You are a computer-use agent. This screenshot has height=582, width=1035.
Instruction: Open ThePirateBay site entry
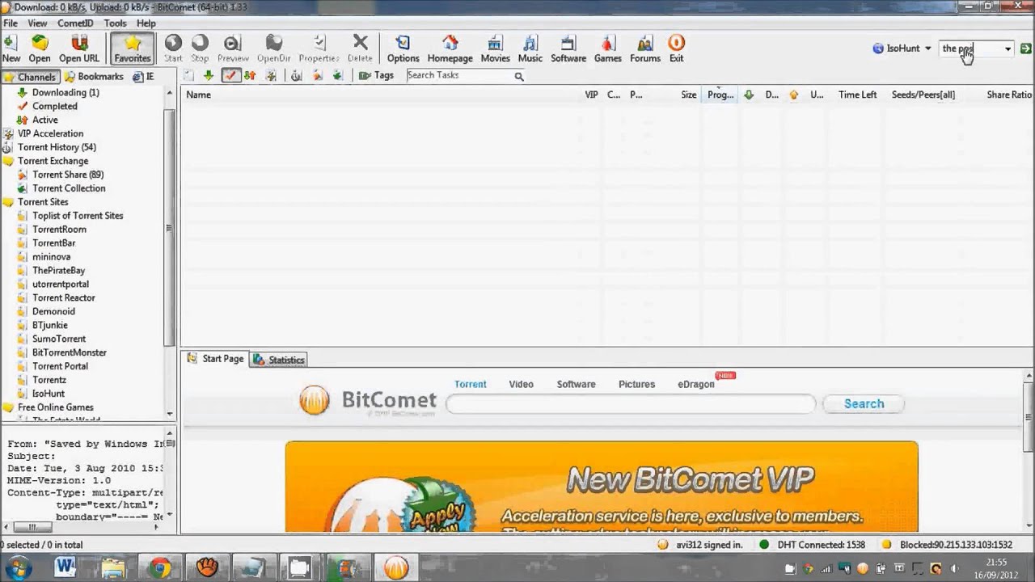(x=58, y=270)
